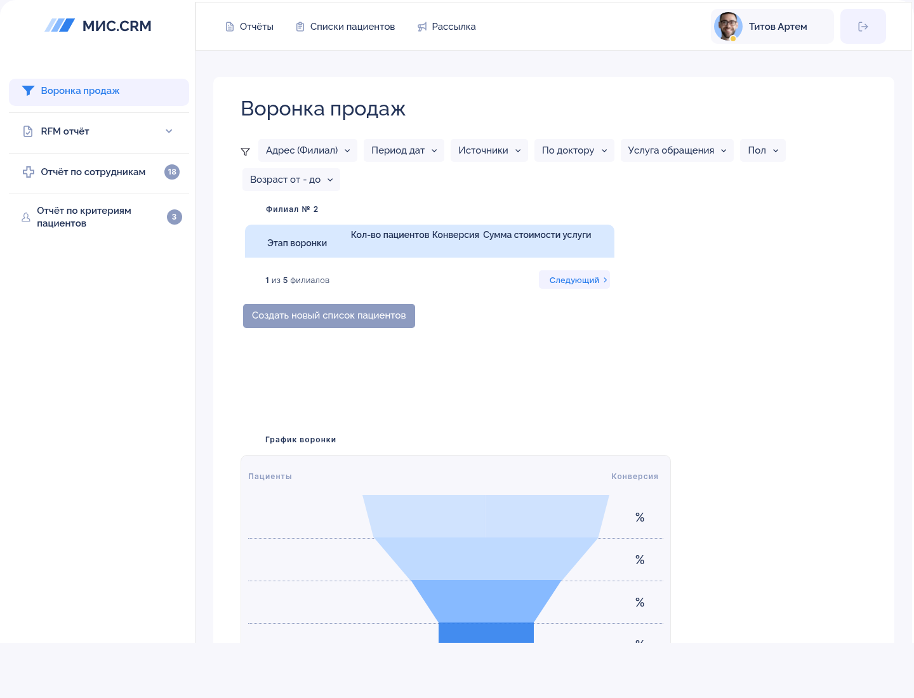Click the Сумма стоимости услуги column header
Screen dimensions: 914x698
537,235
